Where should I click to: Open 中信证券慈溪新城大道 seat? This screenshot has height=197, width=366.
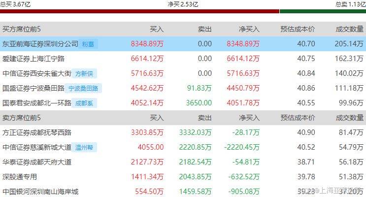[36, 147]
